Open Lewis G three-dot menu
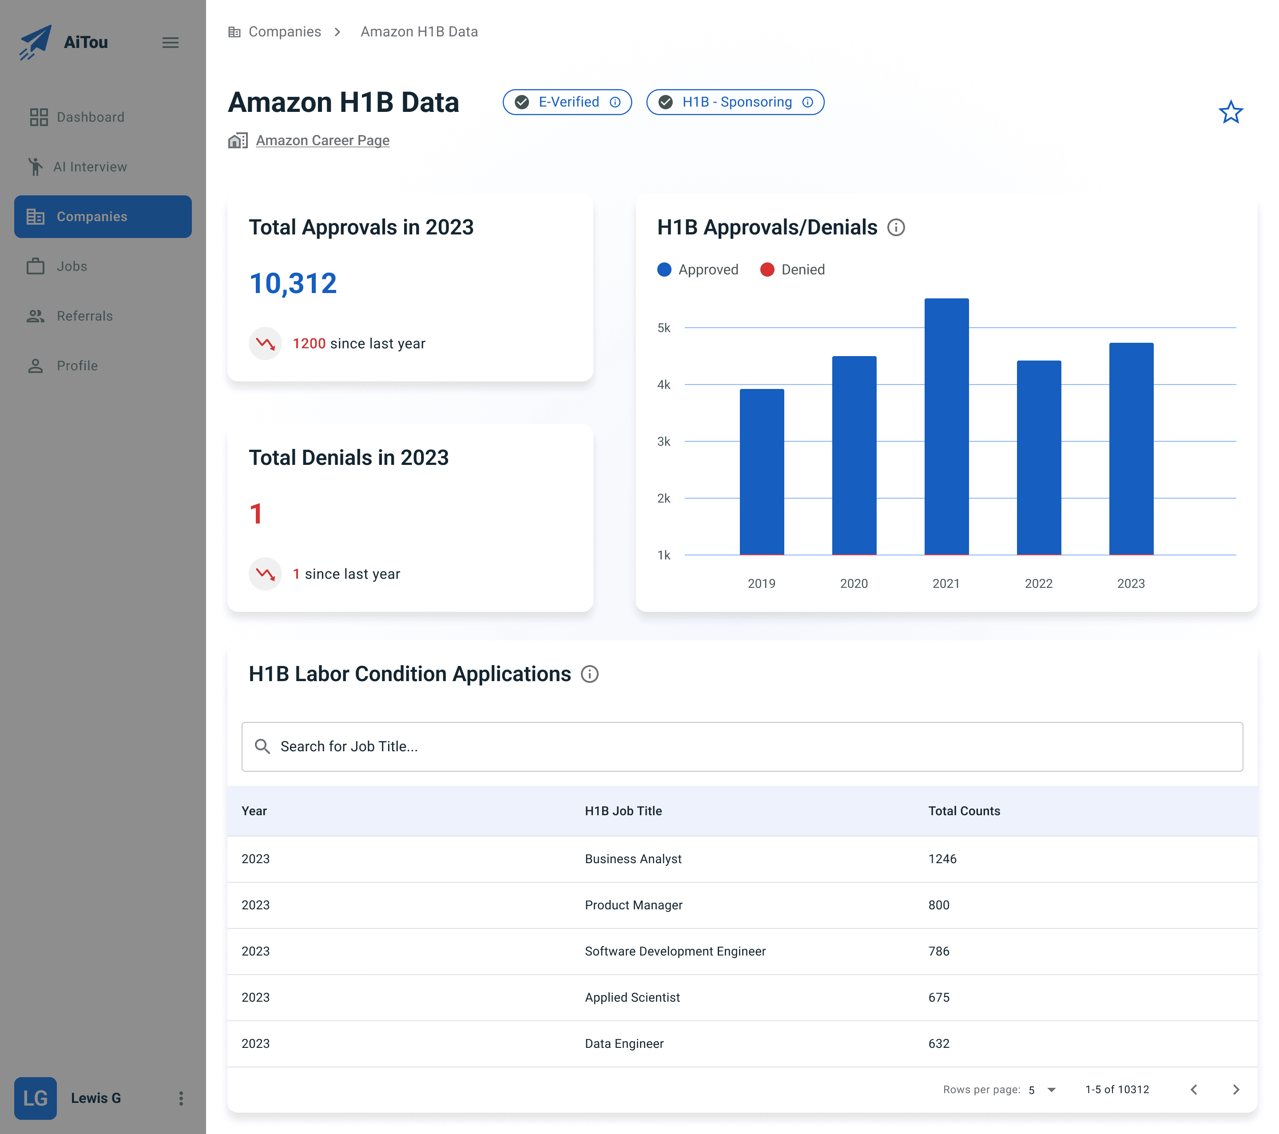 click(x=181, y=1098)
